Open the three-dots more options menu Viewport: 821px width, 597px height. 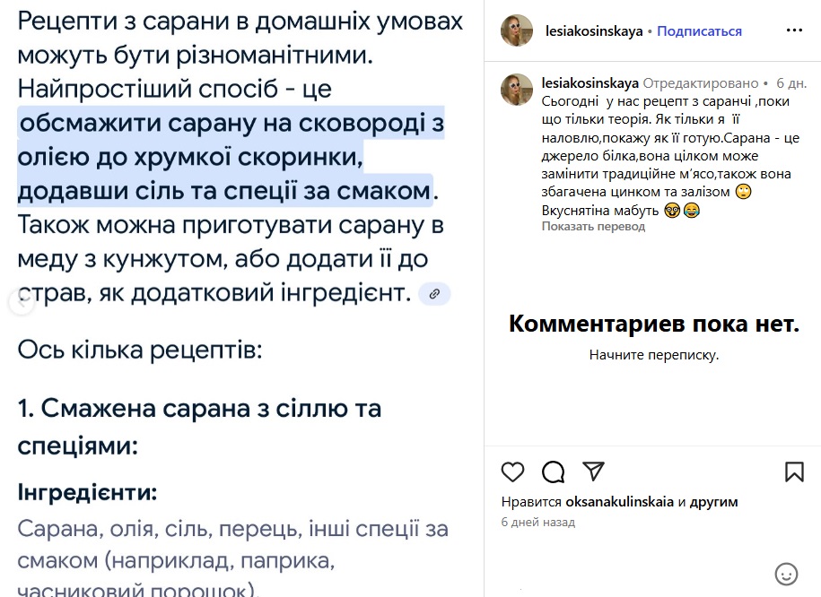(794, 30)
